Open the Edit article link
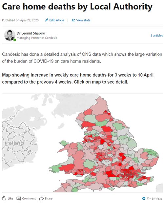Viewport: 164px width, 203px height. 56,20
